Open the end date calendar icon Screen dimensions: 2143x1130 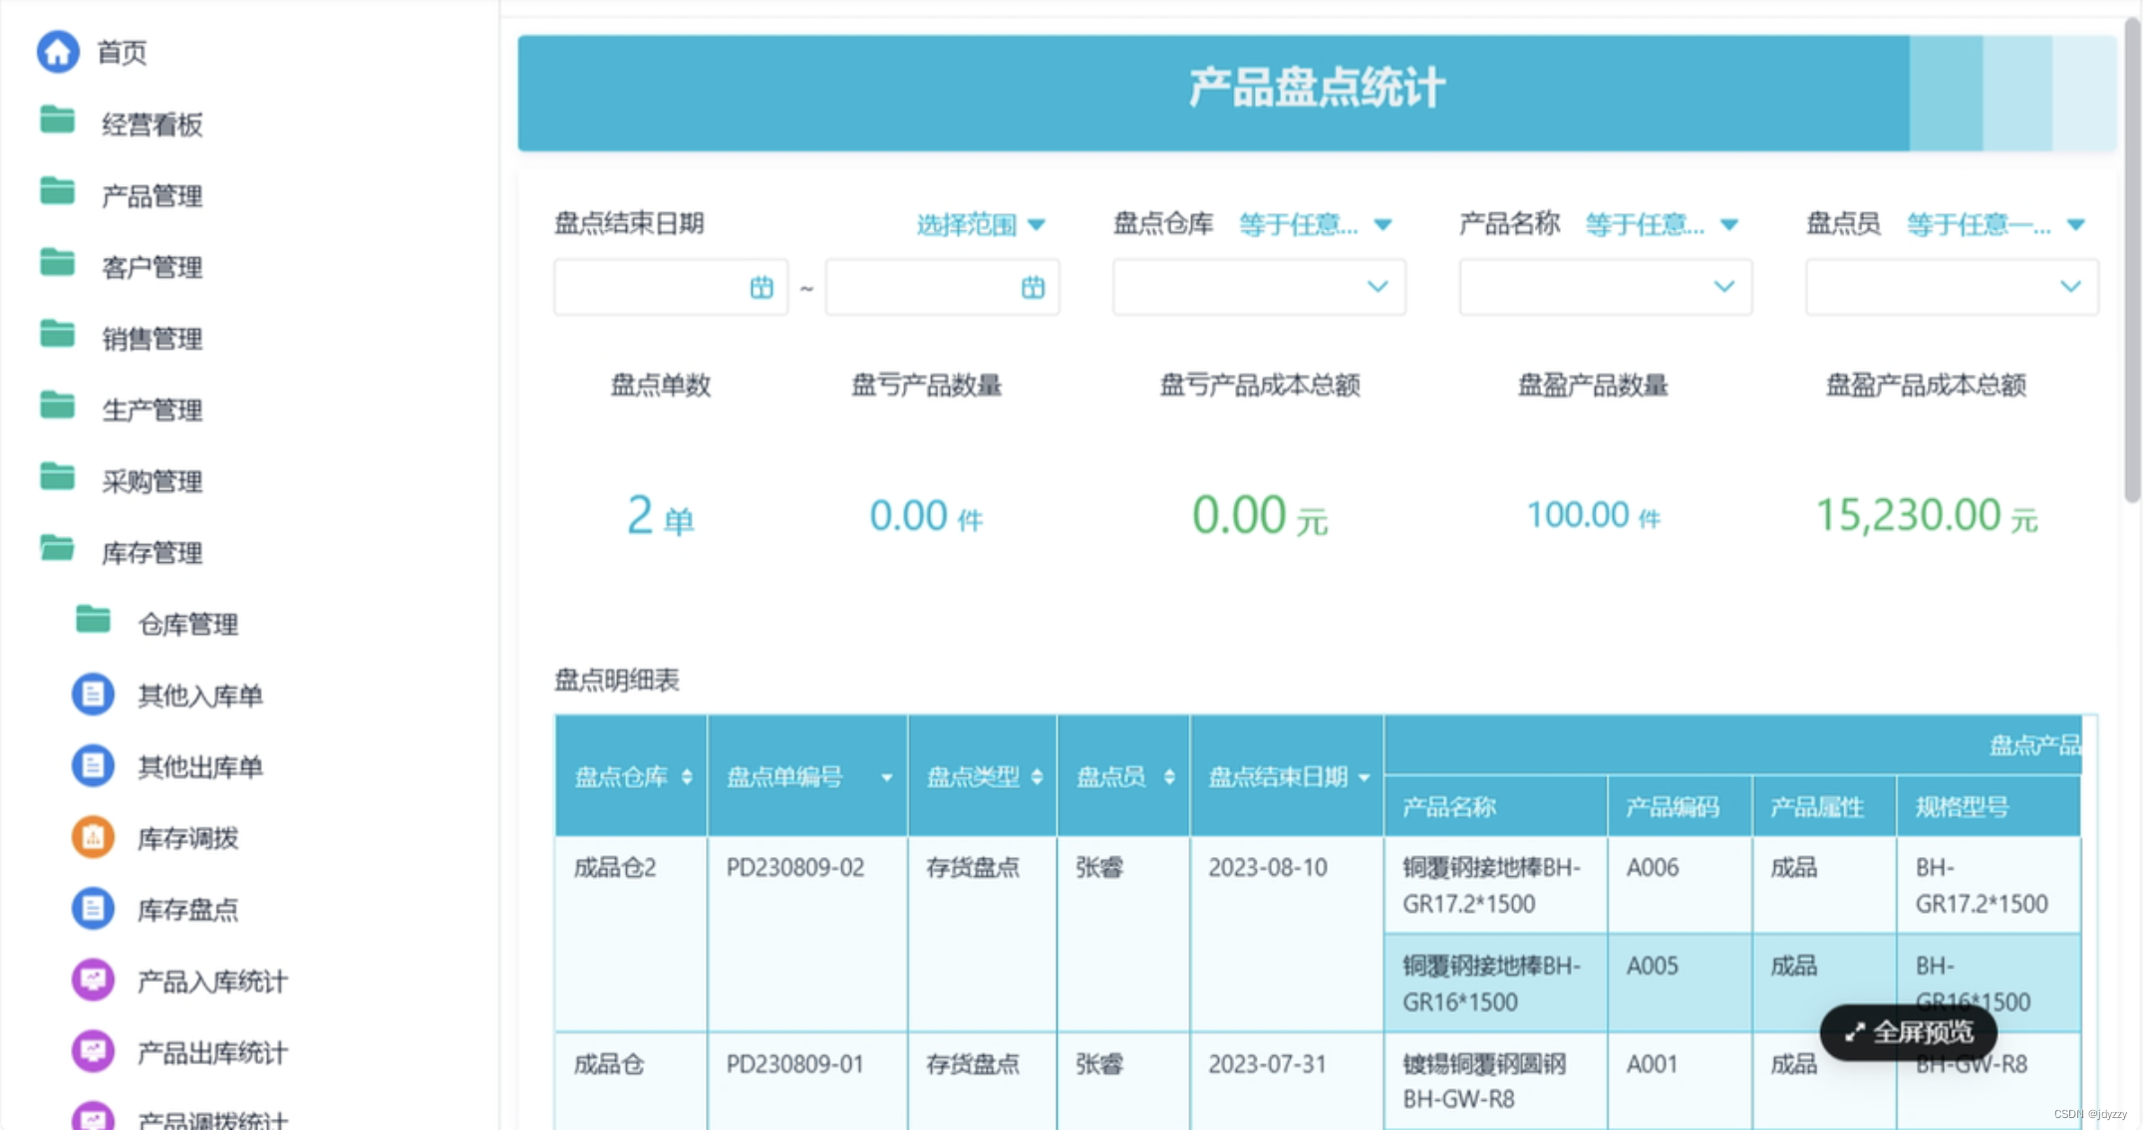click(1033, 288)
